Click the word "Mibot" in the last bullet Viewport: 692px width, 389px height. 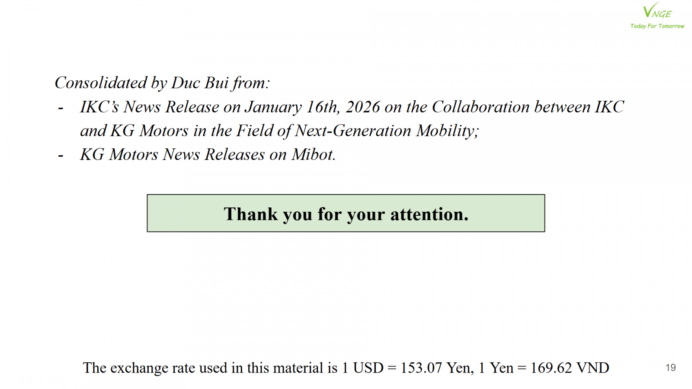(313, 155)
